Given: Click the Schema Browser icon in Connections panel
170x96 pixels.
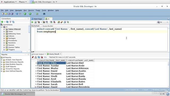Looking at the screenshot, I should coord(13,22).
